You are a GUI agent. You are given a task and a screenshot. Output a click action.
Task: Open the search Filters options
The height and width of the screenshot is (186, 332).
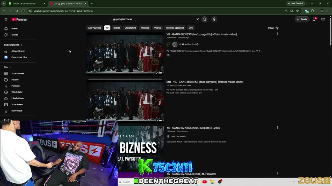pos(273,28)
